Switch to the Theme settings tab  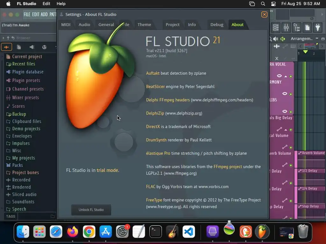tap(144, 24)
